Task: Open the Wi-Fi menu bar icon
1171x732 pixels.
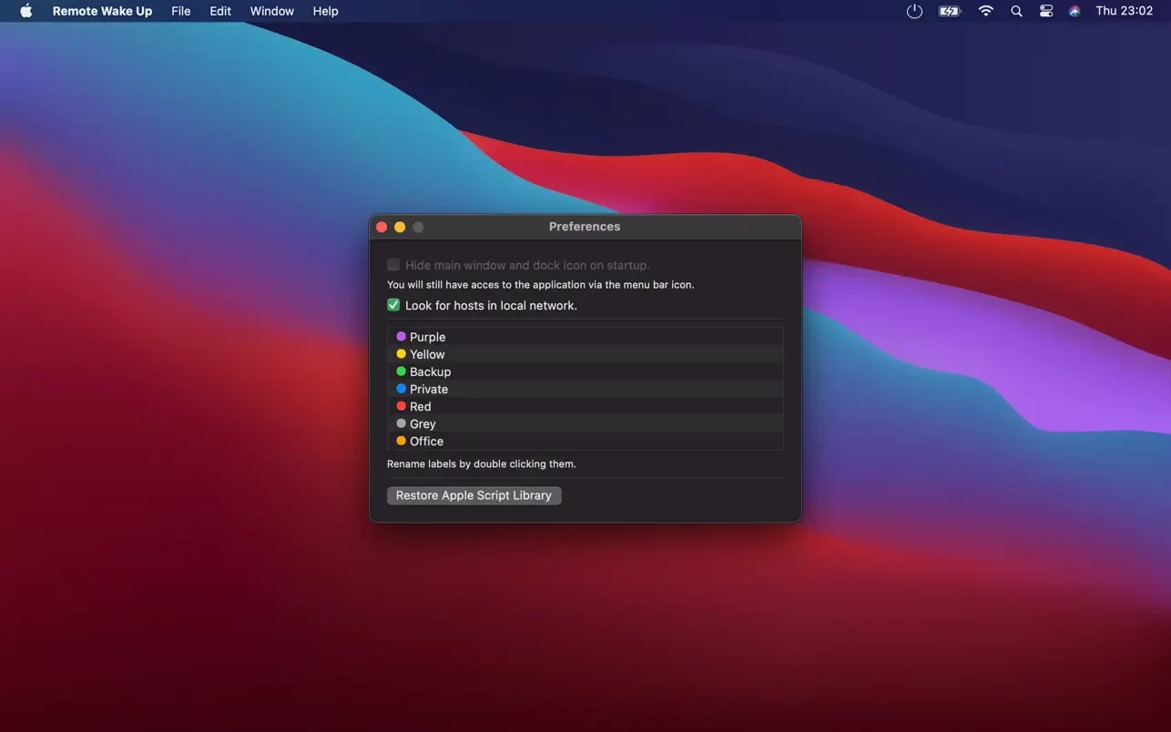Action: 985,11
